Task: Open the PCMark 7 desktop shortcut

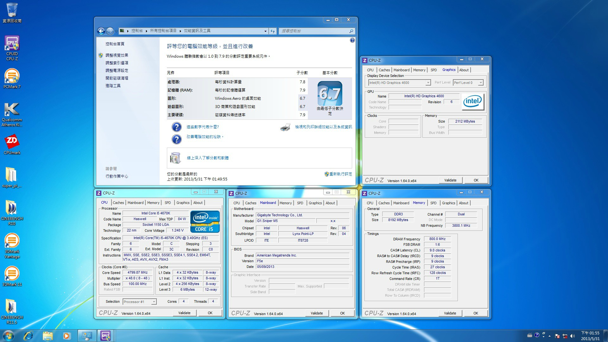Action: pos(12,79)
